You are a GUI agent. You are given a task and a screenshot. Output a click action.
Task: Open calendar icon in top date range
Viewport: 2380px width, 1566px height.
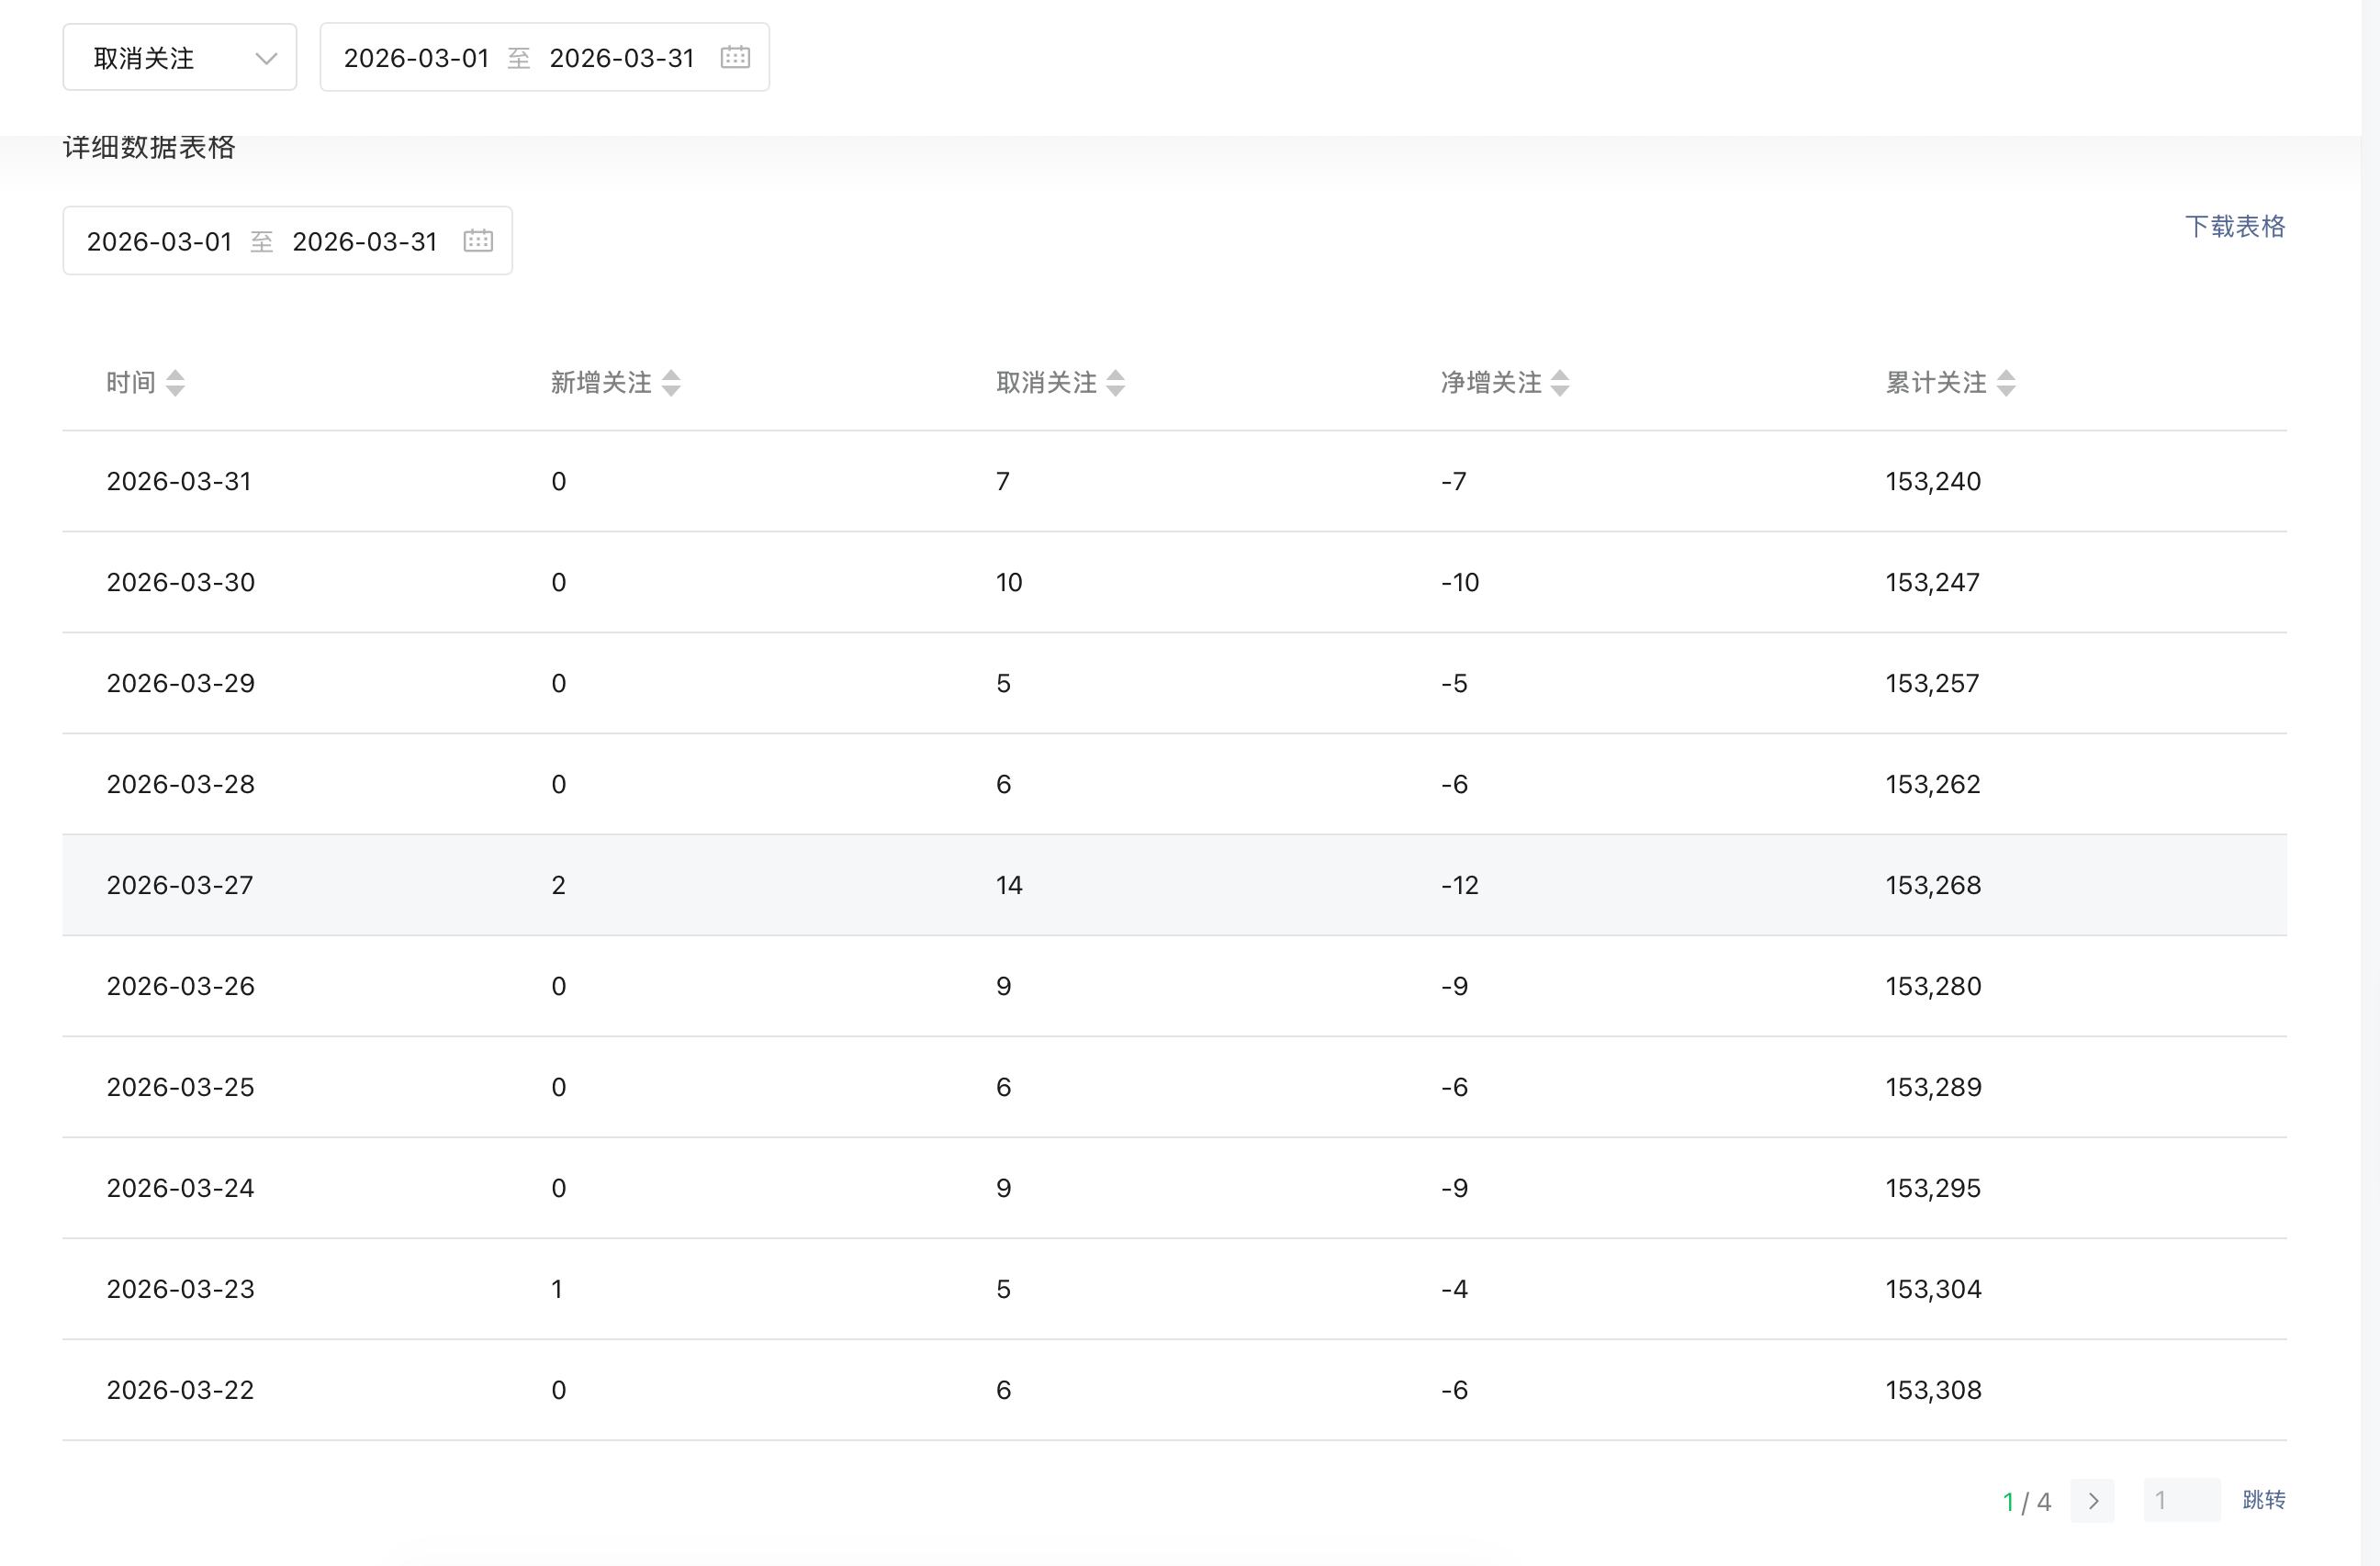735,57
